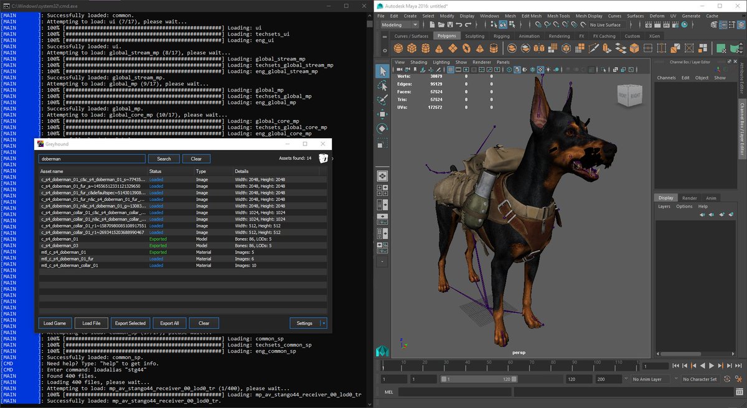This screenshot has height=408, width=747.
Task: Click the Clear button beside Search
Action: coord(196,159)
